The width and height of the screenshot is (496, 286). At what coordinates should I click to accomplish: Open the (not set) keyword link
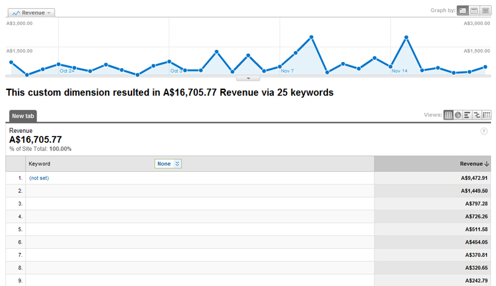point(39,178)
